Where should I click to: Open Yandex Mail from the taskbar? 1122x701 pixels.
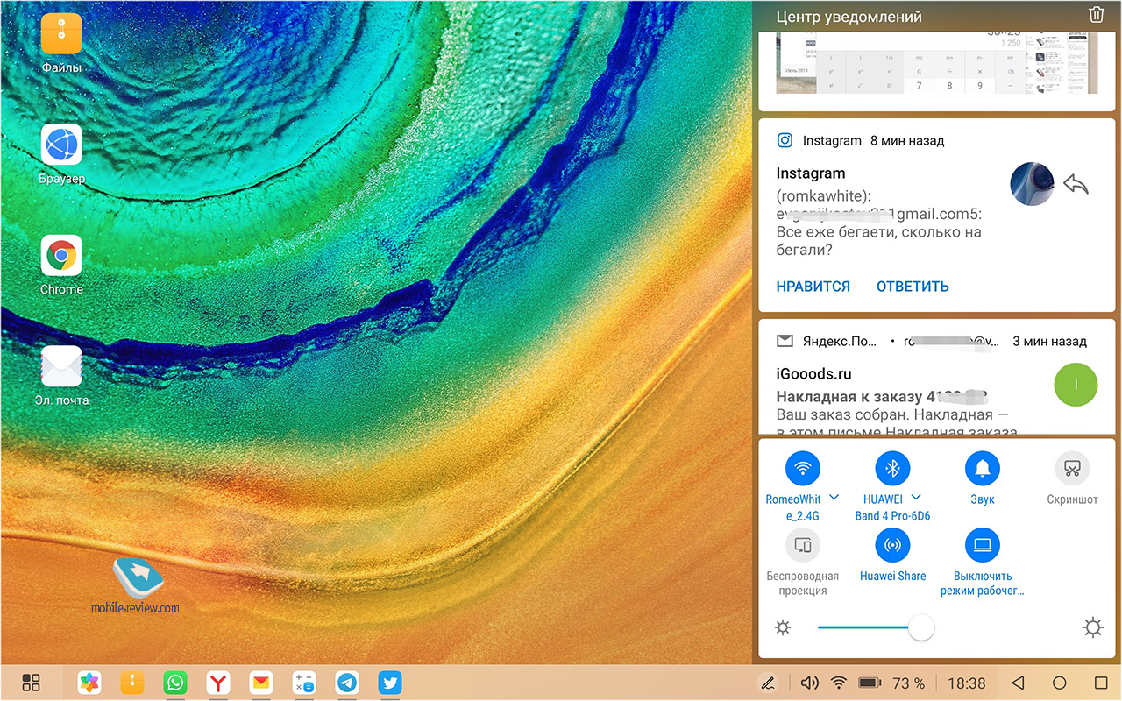260,683
